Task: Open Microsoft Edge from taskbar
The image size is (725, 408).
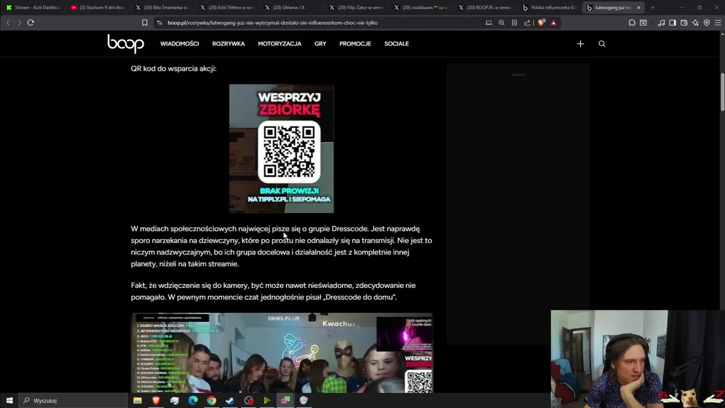Action: (x=193, y=401)
